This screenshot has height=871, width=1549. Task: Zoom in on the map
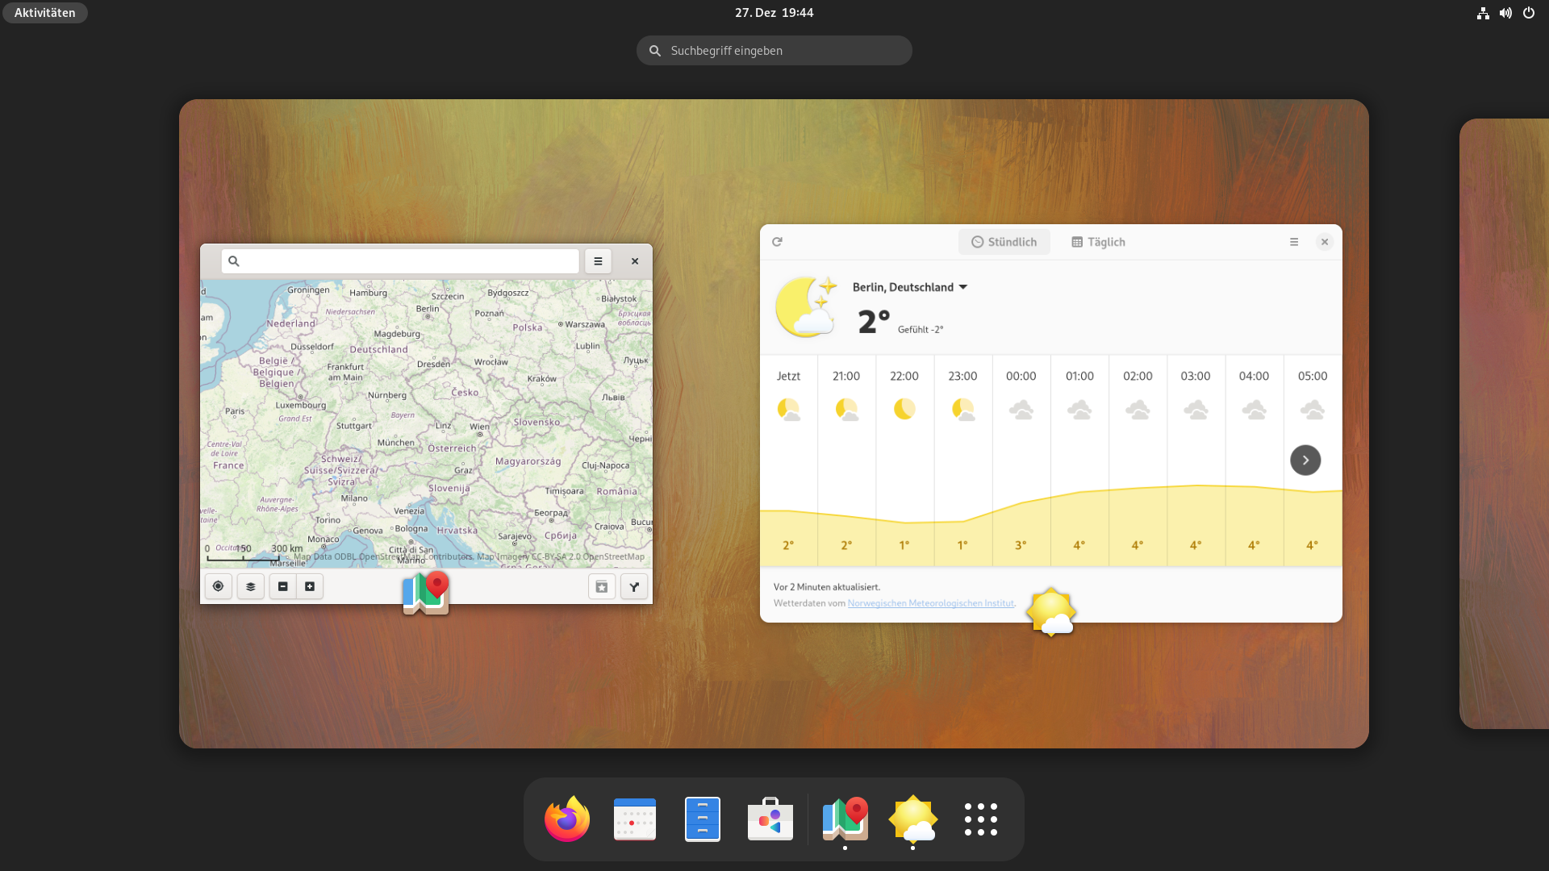310,586
